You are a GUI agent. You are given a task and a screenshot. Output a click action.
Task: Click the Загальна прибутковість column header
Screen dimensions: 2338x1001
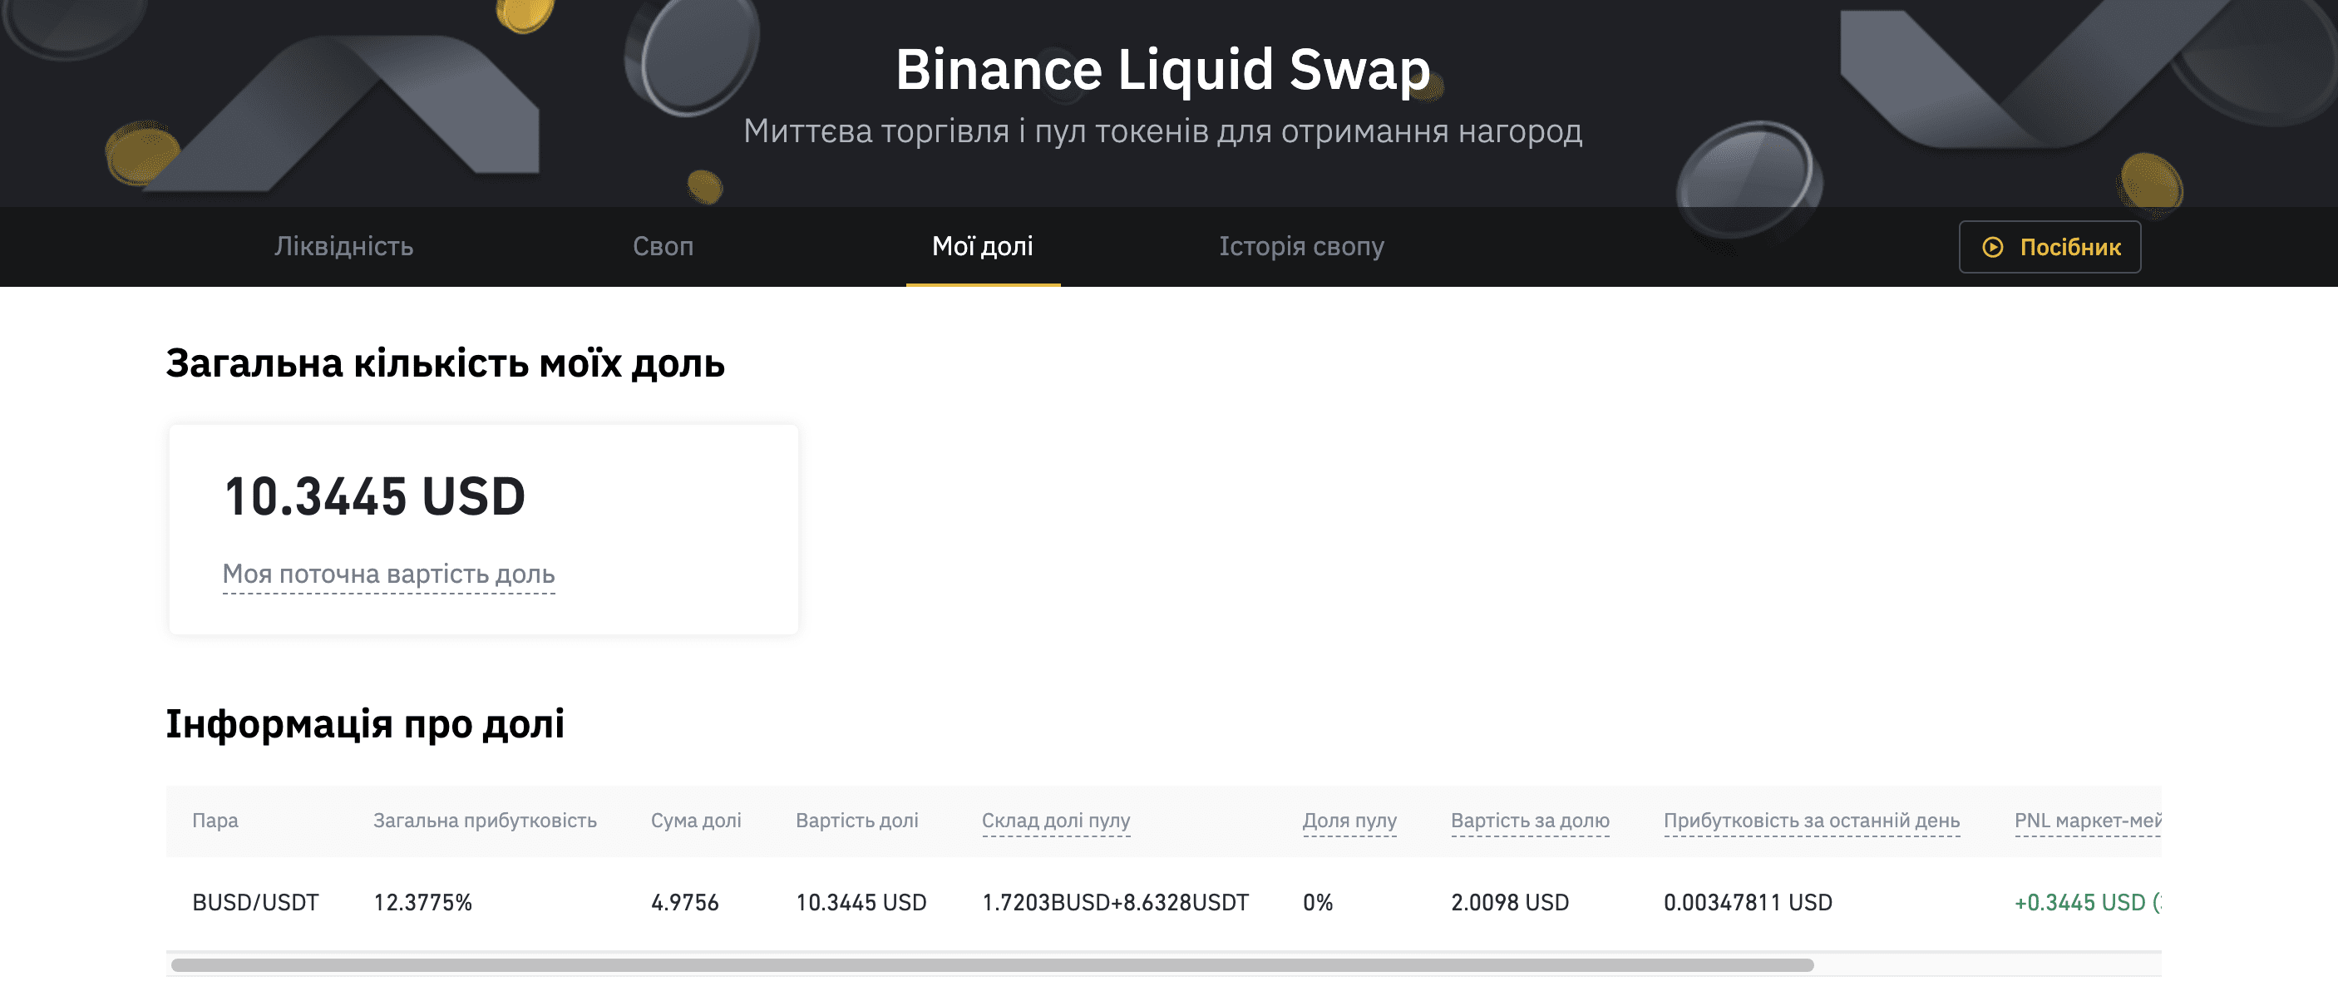485,821
